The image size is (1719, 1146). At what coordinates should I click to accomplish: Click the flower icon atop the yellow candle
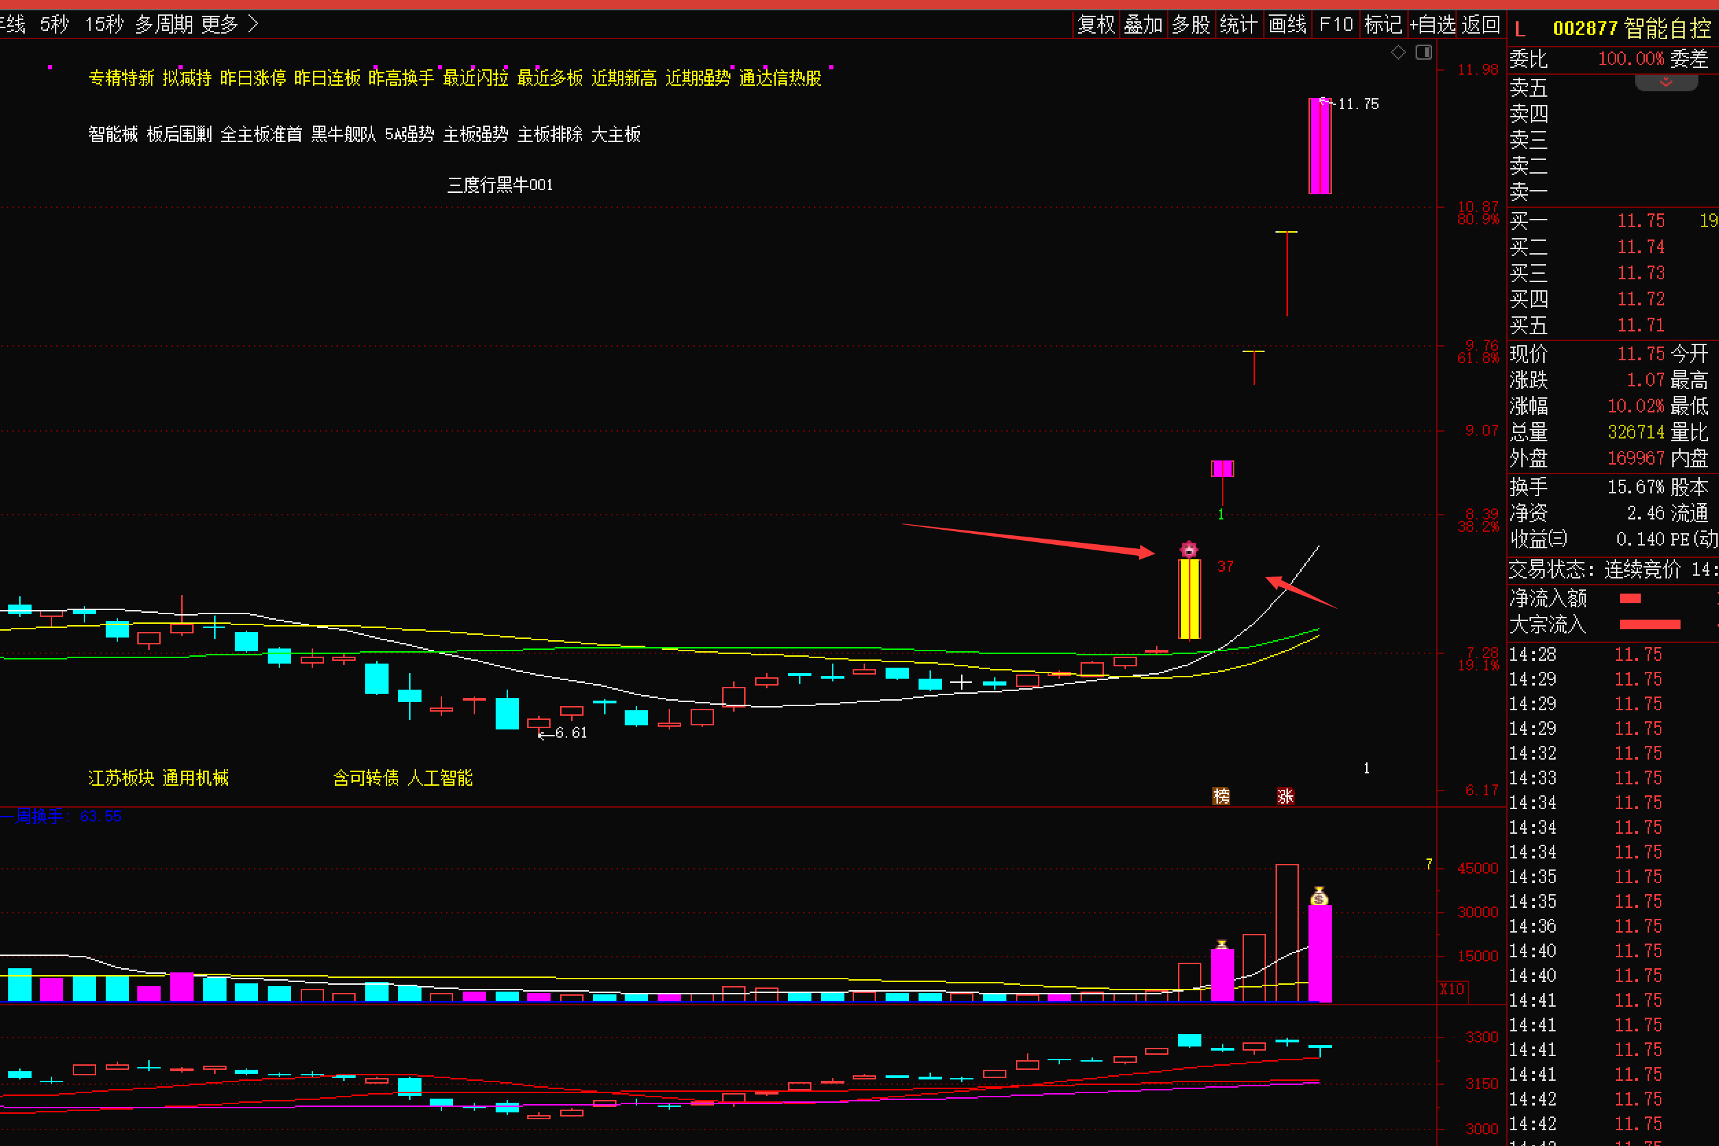pyautogui.click(x=1189, y=549)
